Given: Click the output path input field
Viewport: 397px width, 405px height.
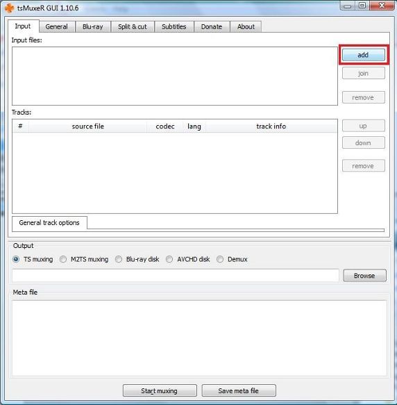Looking at the screenshot, I should pyautogui.click(x=176, y=275).
